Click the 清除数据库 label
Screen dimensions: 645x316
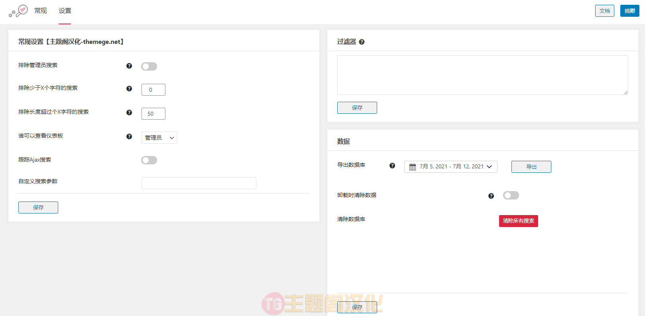tap(351, 219)
